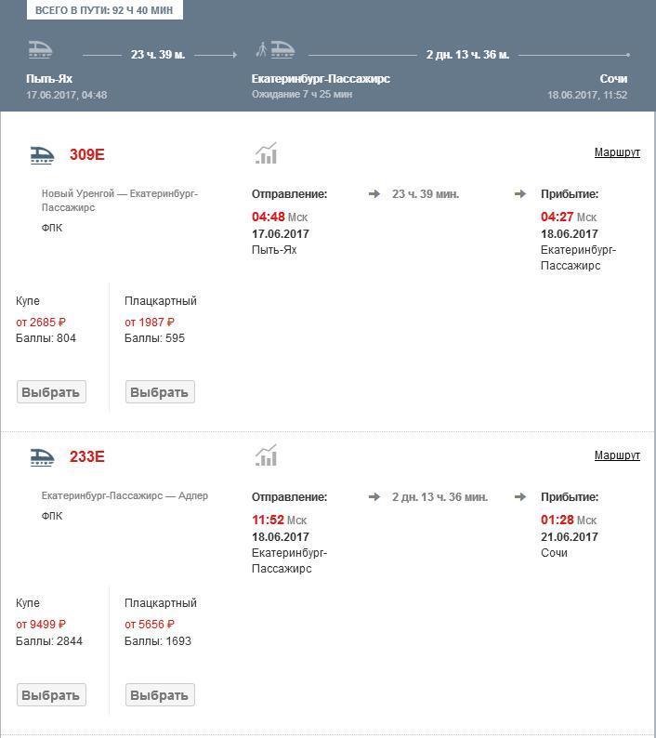Image resolution: width=656 pixels, height=738 pixels.
Task: Select train number 233Е
Action: (x=87, y=457)
